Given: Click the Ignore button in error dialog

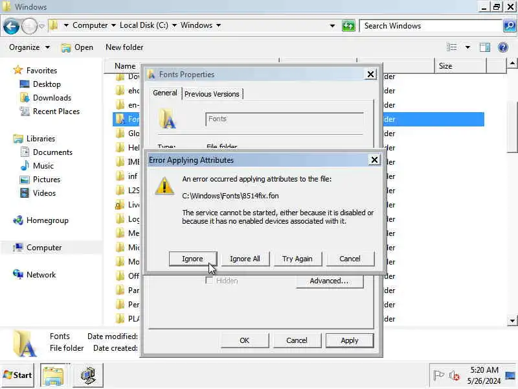Looking at the screenshot, I should 193,259.
